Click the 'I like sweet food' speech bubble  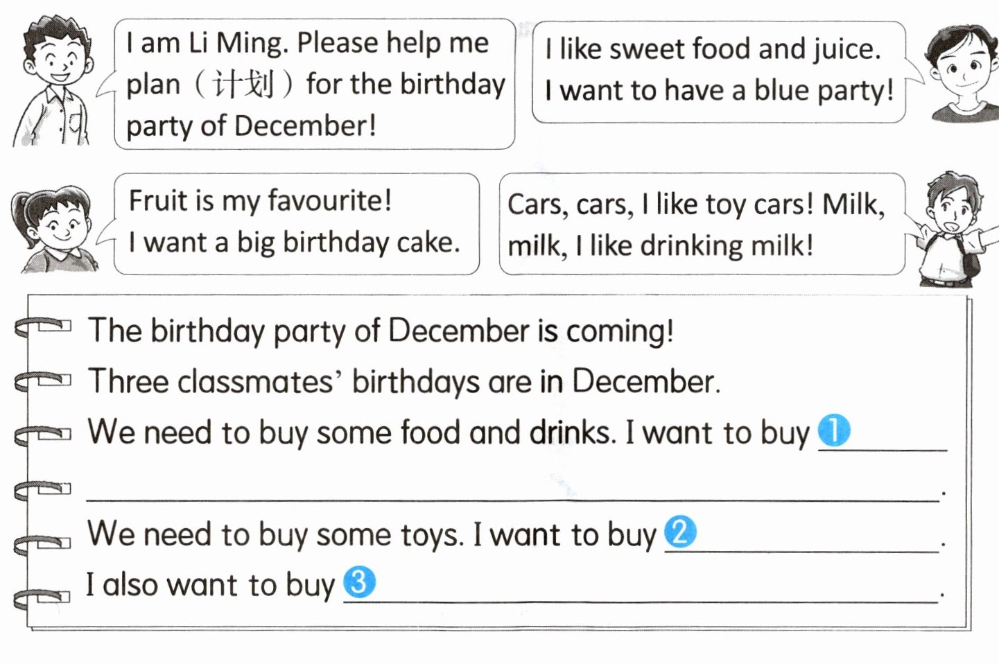click(718, 71)
